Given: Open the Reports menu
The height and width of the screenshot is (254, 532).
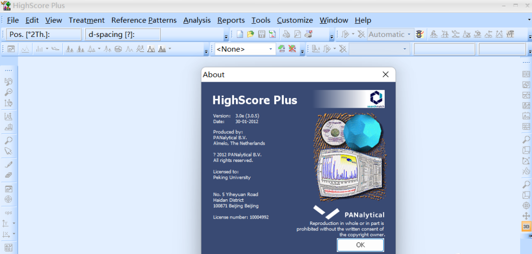Looking at the screenshot, I should (x=231, y=20).
